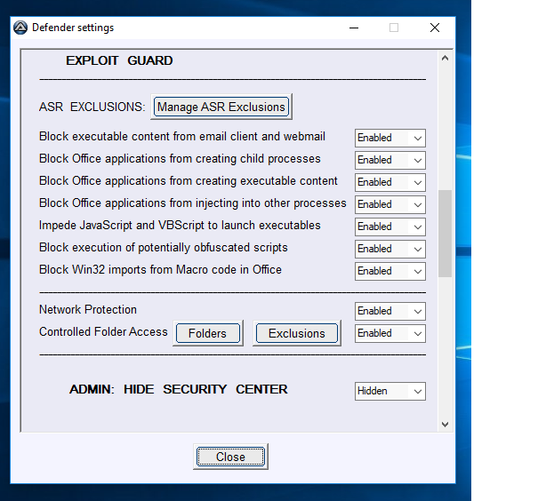This screenshot has width=546, height=501.
Task: Click the Defender settings title text
Action: (x=73, y=28)
